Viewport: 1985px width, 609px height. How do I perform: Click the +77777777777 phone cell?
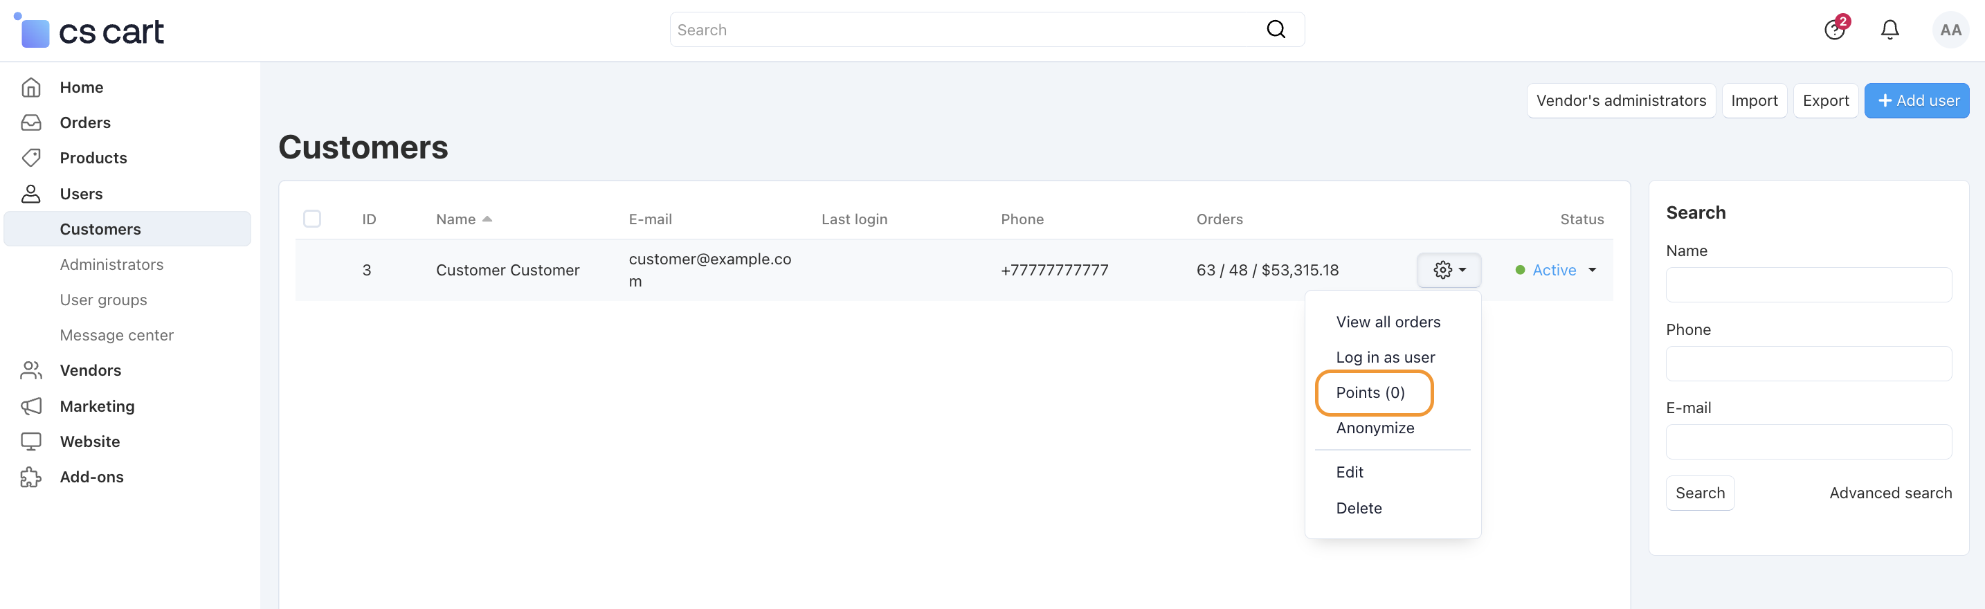tap(1054, 270)
